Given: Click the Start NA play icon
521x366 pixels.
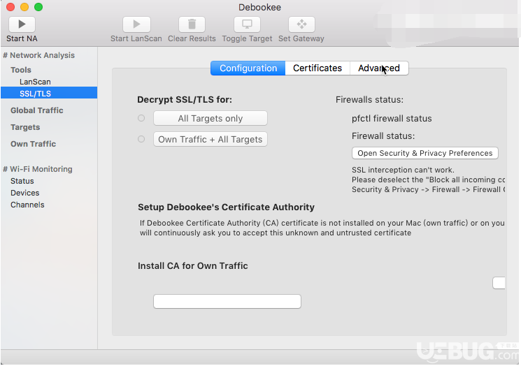Looking at the screenshot, I should coord(22,24).
